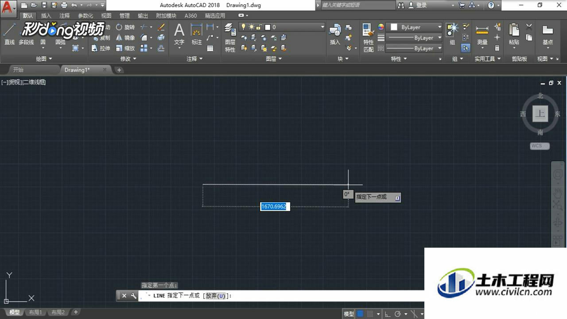Toggle snap mode in status bar
The image size is (567, 319).
370,314
